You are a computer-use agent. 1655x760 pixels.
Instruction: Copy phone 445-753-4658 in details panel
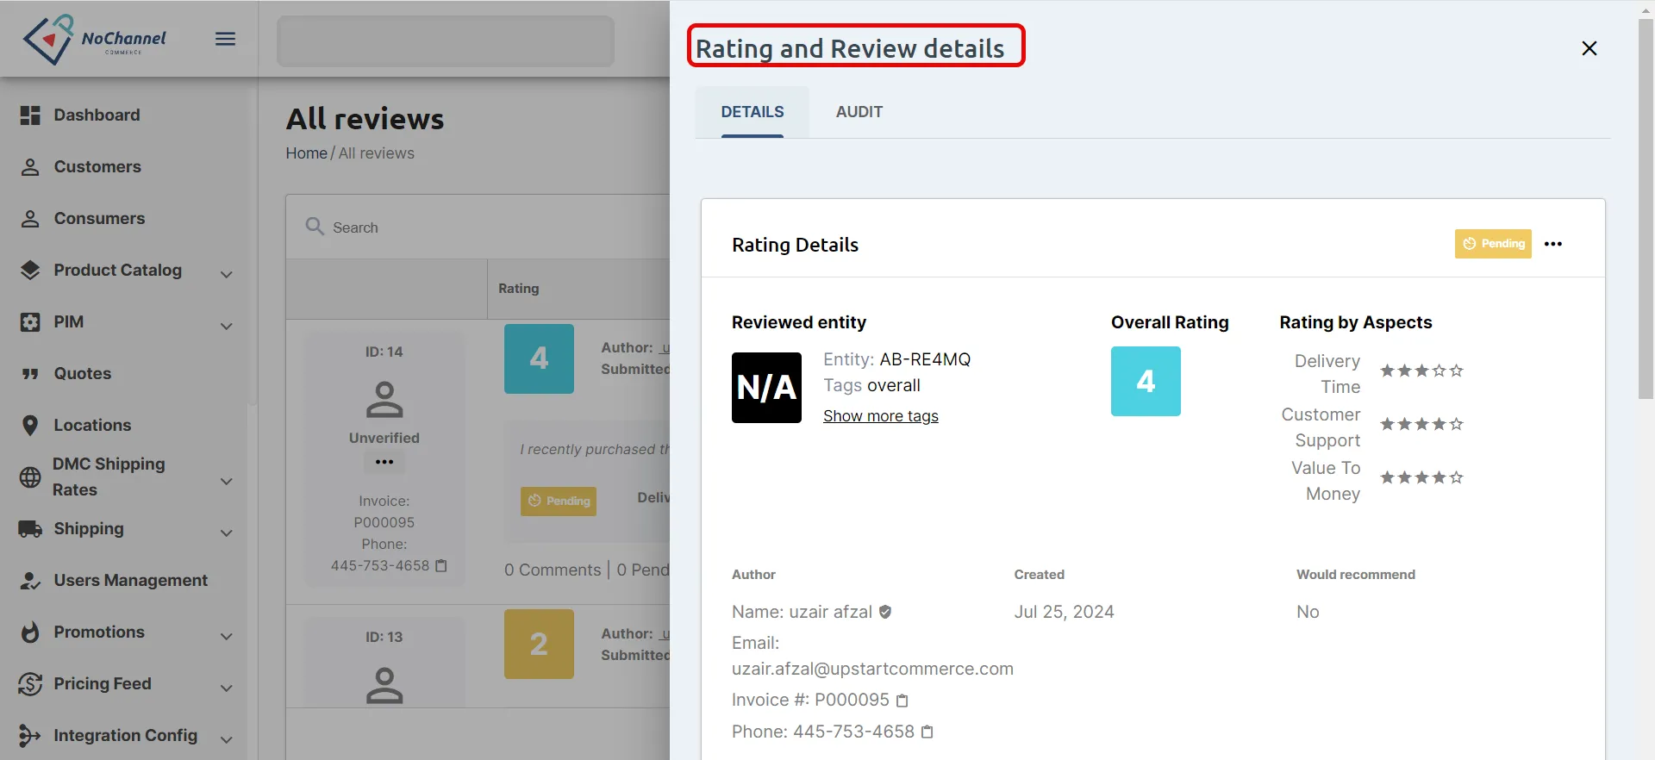(927, 732)
